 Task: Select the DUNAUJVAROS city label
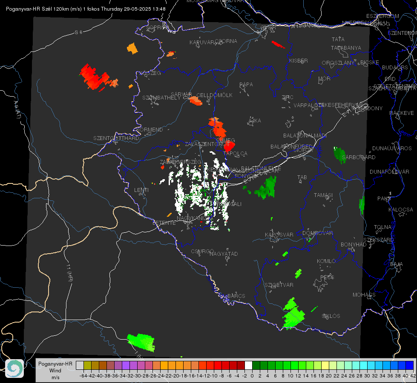[392, 149]
